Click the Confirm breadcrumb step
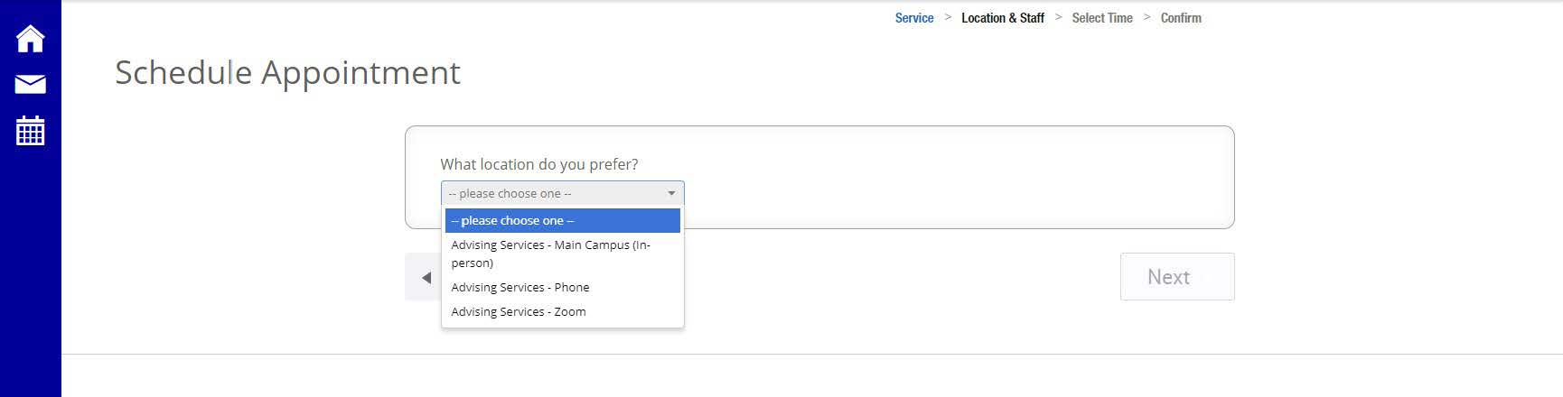 (1181, 18)
